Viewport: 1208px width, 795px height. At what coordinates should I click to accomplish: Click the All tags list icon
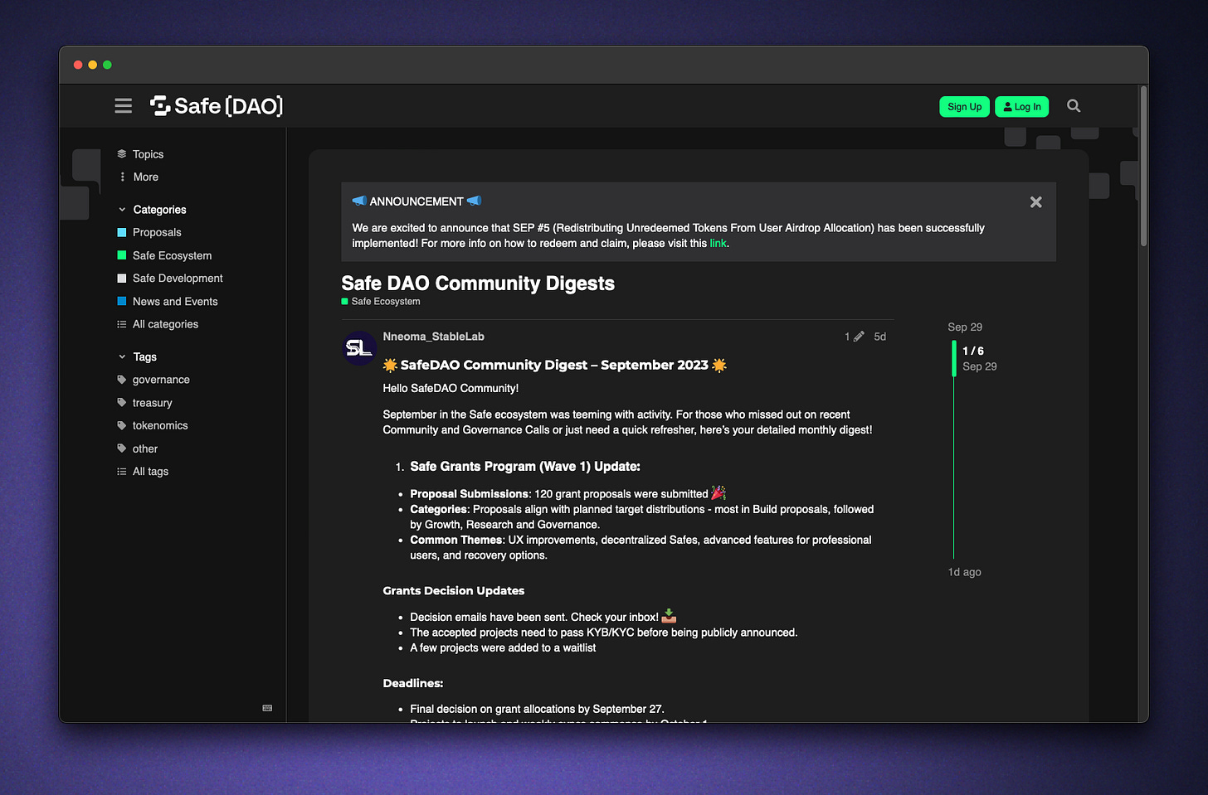click(122, 471)
